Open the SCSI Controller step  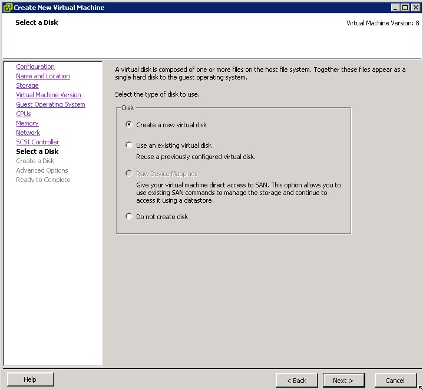(38, 143)
